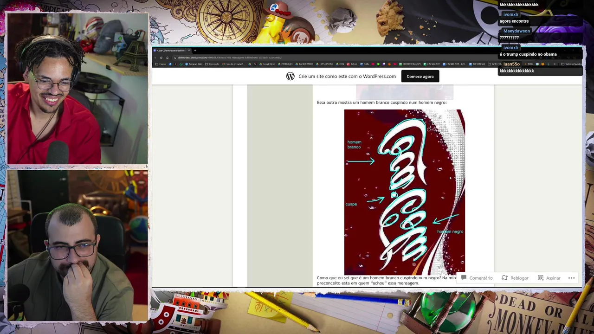Click paragraph 'Como que eu sei que é um homem'
Screen dimensions: 594x334
(x=386, y=280)
